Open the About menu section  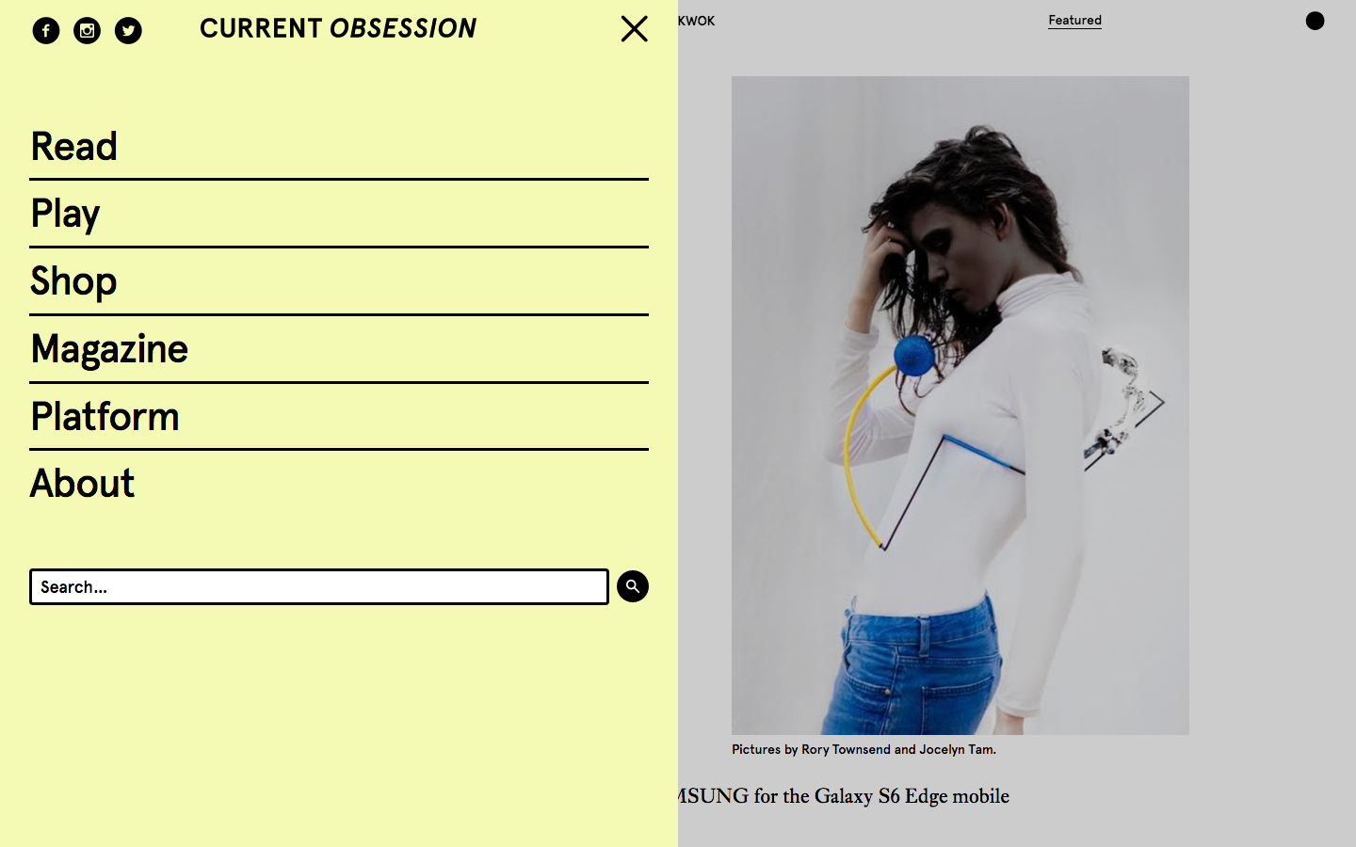pos(83,484)
